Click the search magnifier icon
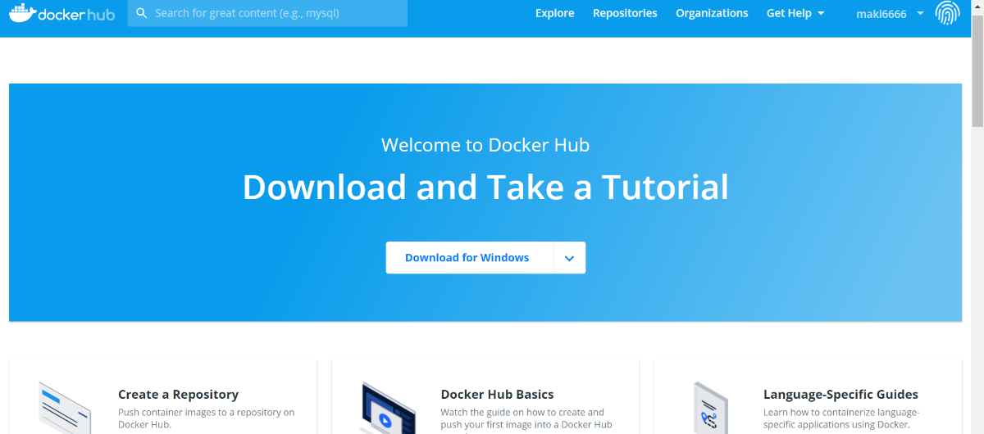The image size is (984, 434). pos(142,13)
